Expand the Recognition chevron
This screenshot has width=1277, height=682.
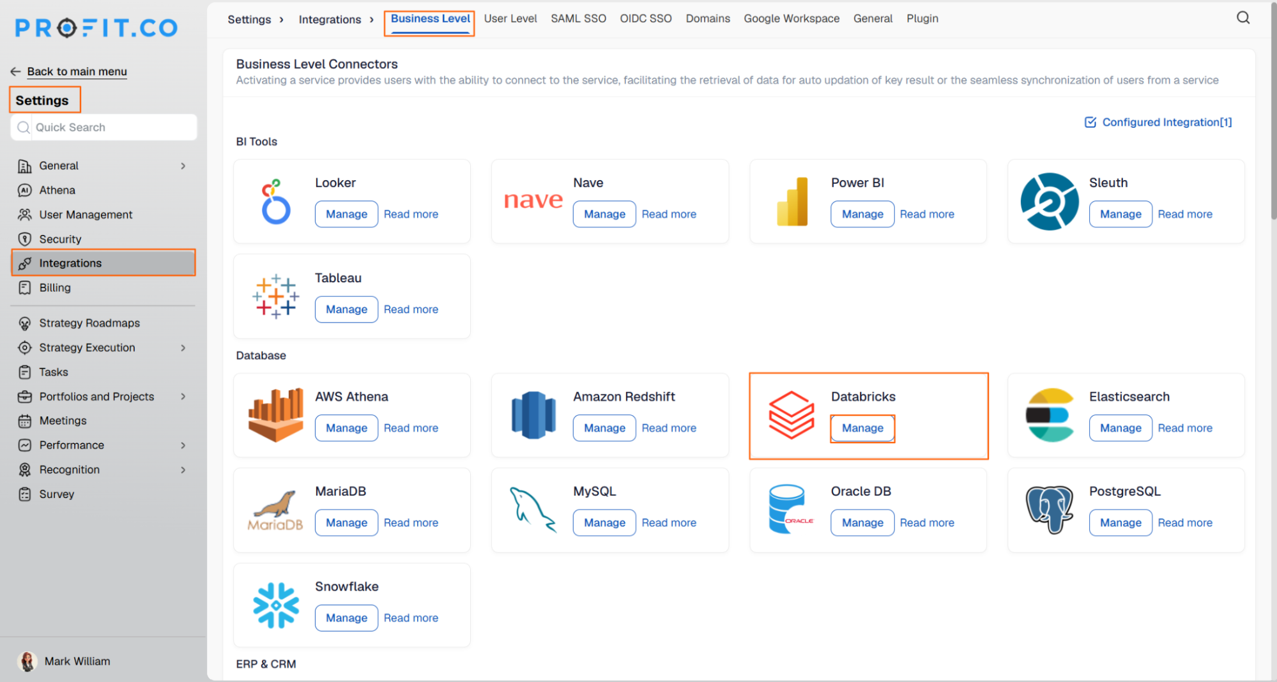point(183,470)
